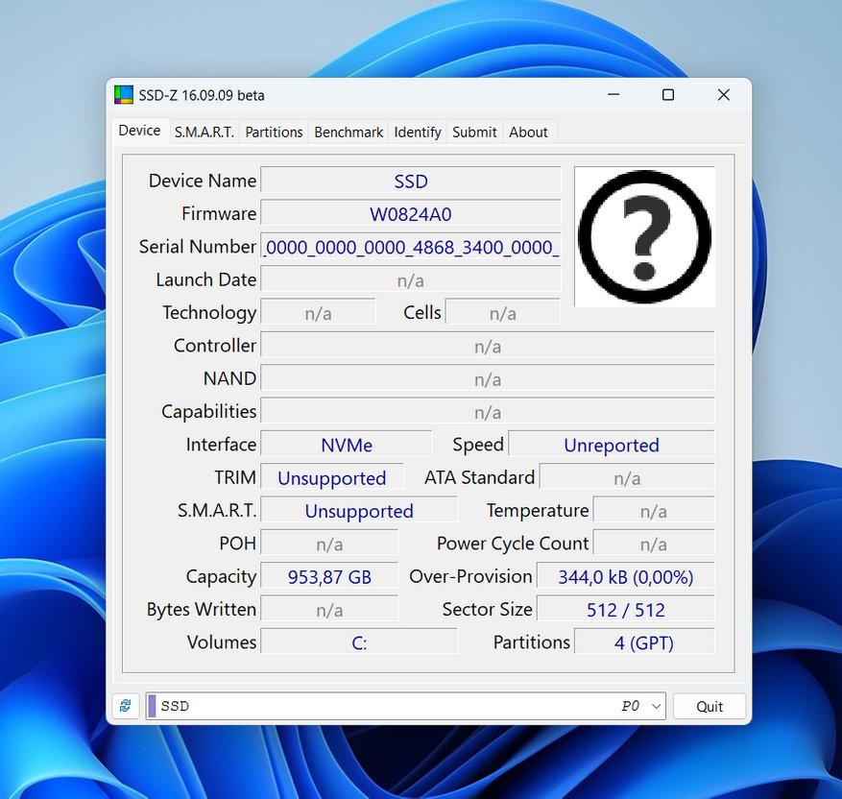Click the refresh icon beside the drive selector
This screenshot has height=799, width=842.
tap(125, 706)
